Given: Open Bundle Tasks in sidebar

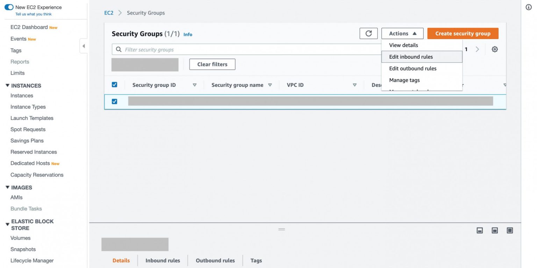Looking at the screenshot, I should point(26,209).
